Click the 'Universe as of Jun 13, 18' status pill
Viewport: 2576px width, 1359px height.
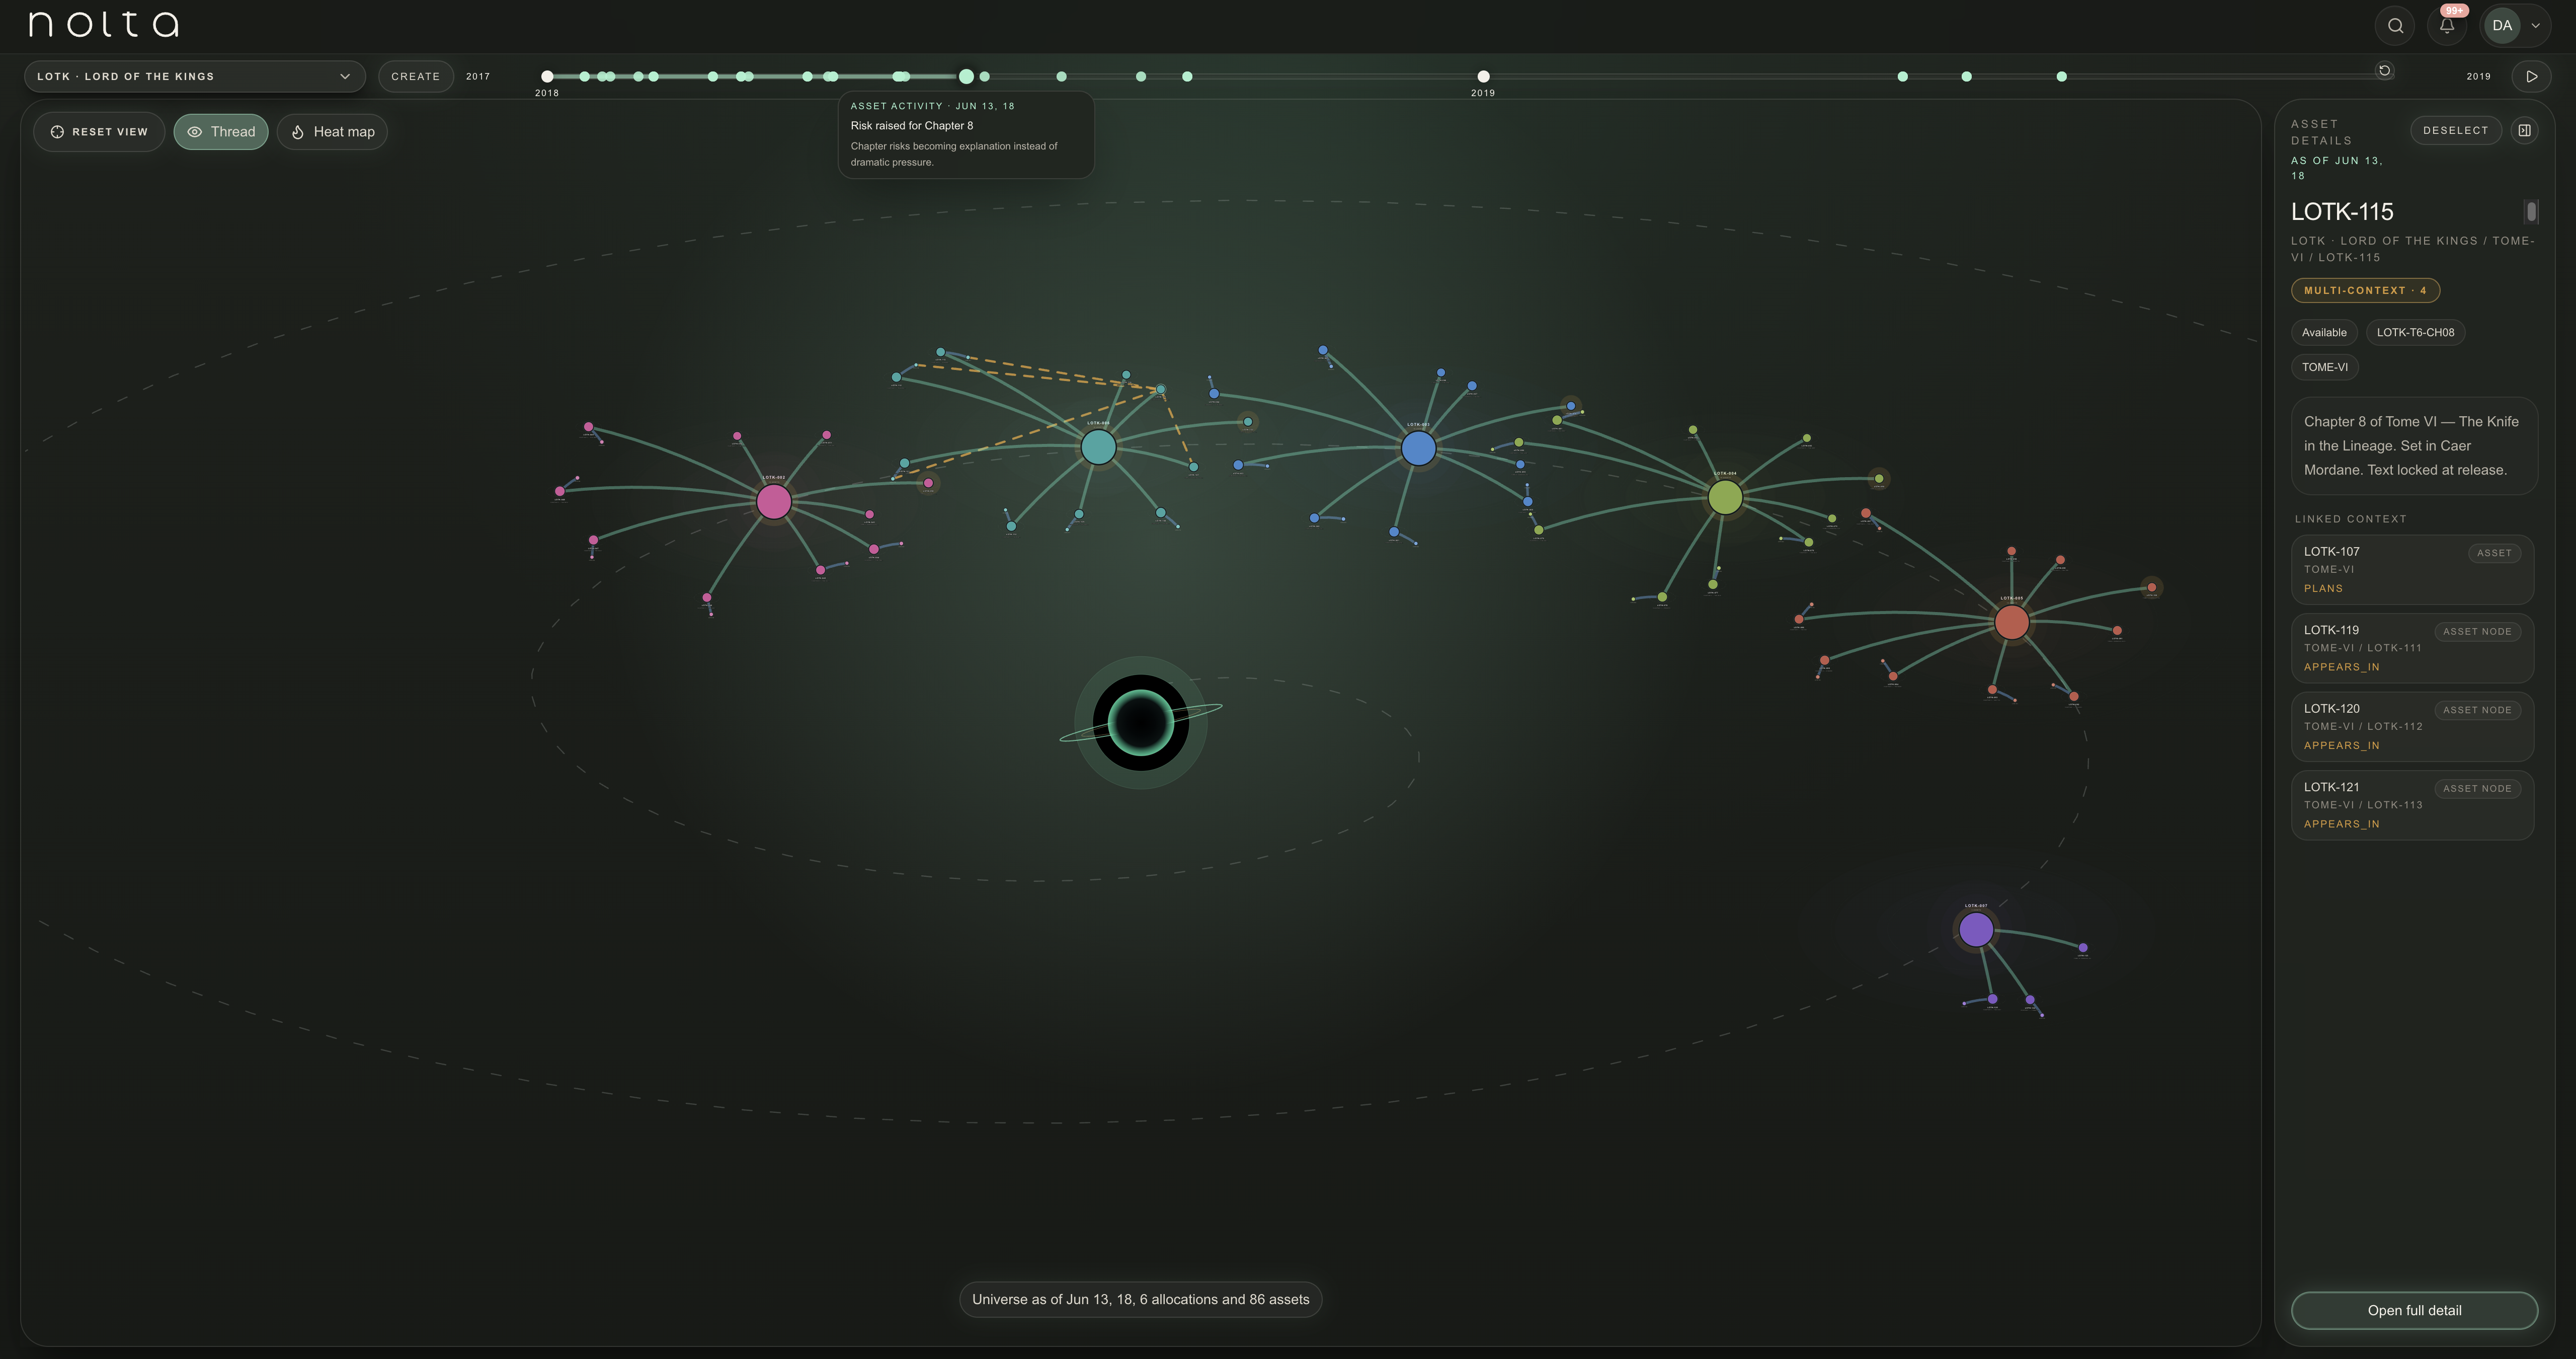(1140, 1299)
